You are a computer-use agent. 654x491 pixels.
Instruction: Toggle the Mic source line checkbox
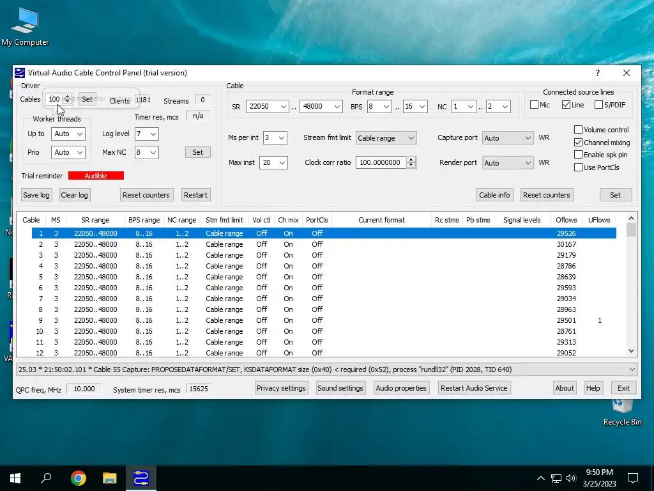point(535,105)
